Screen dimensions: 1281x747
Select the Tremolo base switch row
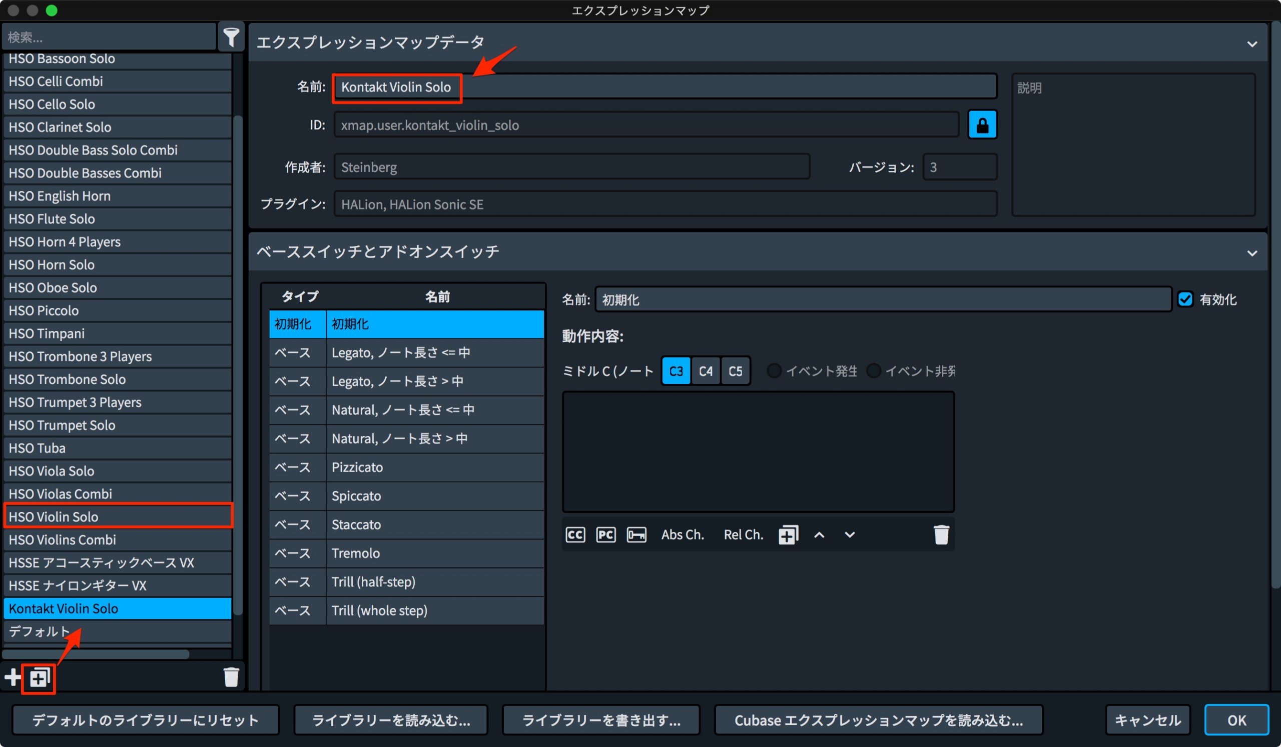[x=407, y=553]
